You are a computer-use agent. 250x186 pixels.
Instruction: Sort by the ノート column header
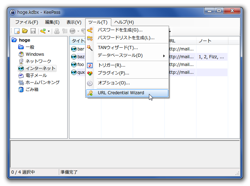click(x=212, y=41)
